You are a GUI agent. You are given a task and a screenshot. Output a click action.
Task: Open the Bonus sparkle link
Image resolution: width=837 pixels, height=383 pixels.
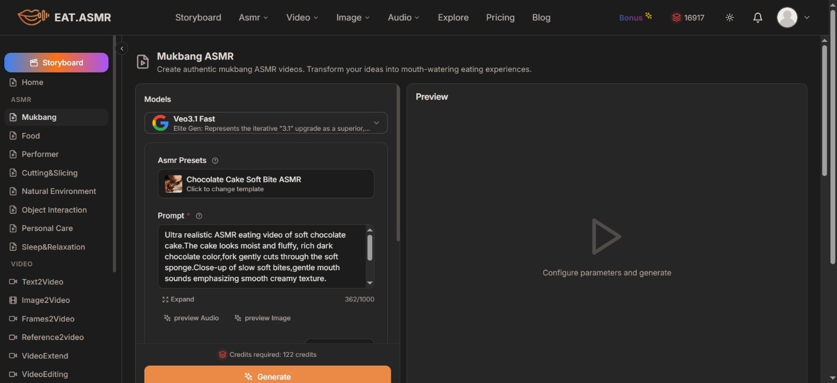click(x=635, y=17)
